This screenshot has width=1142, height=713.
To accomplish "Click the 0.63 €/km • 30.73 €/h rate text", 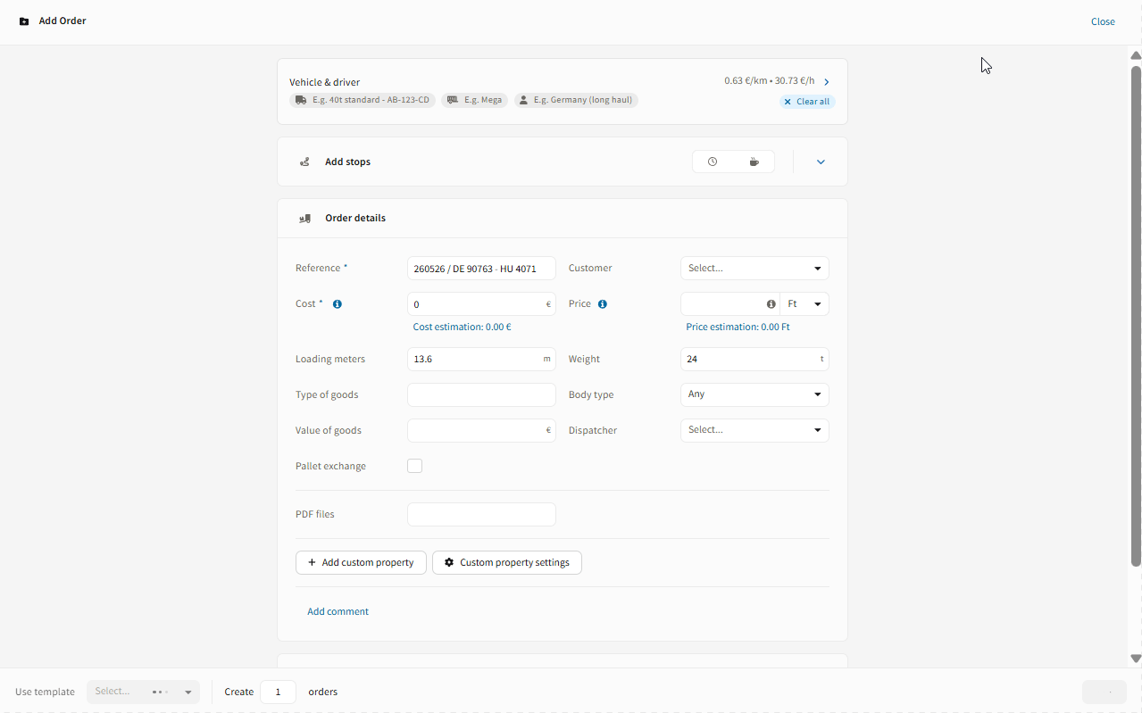I will point(769,81).
